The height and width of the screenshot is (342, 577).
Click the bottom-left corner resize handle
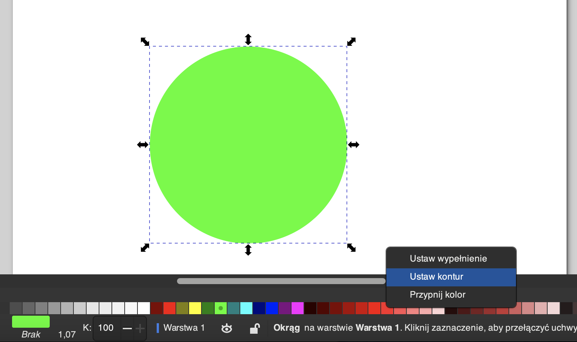(145, 248)
